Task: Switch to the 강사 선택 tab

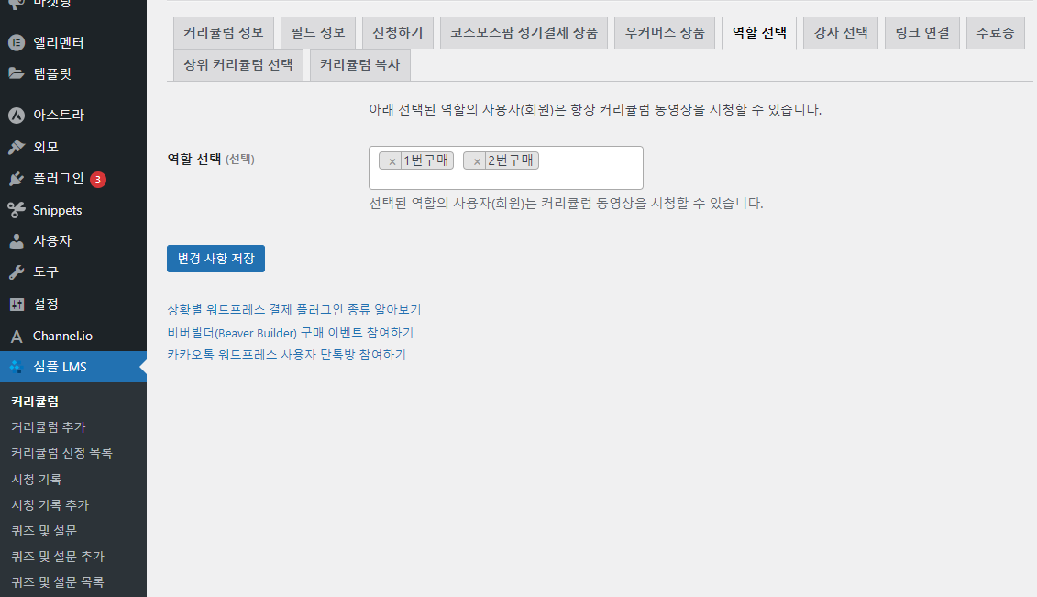Action: pos(841,32)
